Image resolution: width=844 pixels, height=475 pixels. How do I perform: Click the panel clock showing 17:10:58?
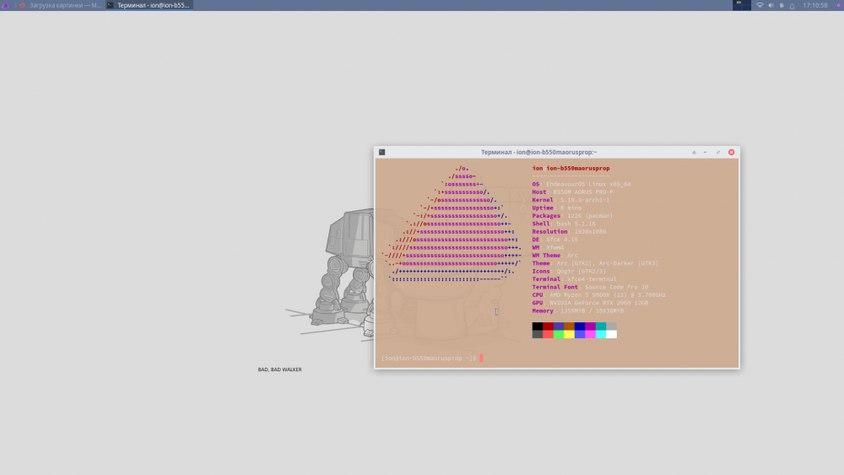pos(815,5)
